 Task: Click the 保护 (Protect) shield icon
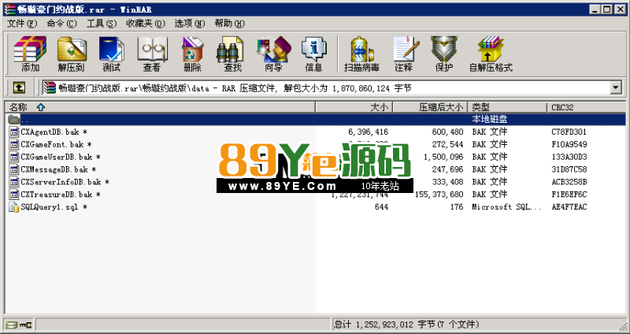point(444,54)
